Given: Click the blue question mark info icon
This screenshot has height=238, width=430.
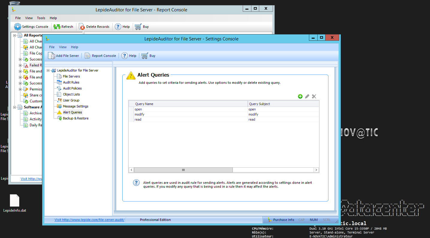Looking at the screenshot, I should coord(136,183).
